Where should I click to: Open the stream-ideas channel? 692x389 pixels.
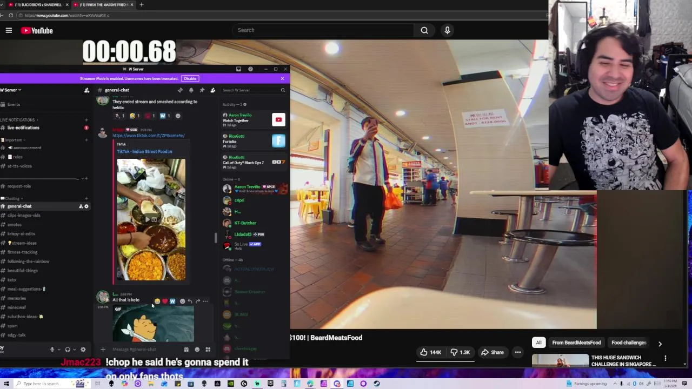coord(22,243)
